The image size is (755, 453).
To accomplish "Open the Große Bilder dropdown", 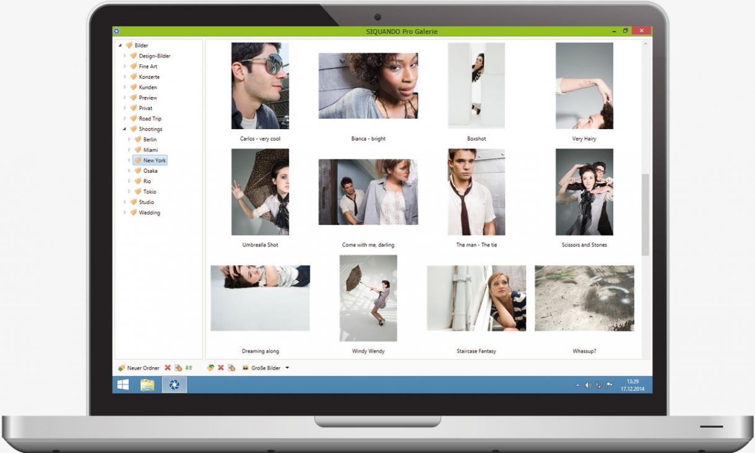I will click(287, 368).
